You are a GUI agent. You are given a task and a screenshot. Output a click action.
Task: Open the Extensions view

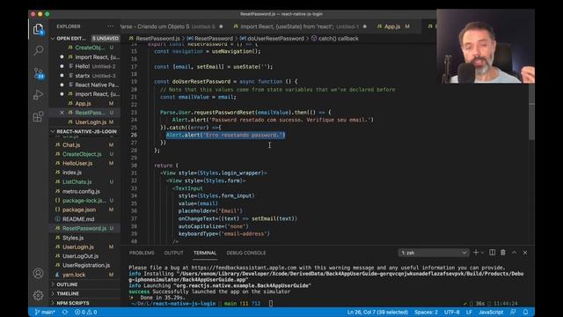tap(38, 116)
